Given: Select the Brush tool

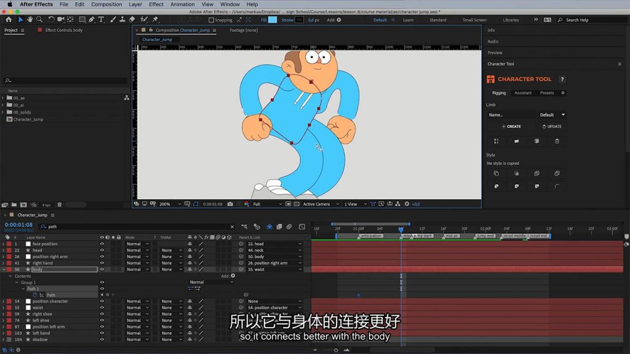Looking at the screenshot, I should pos(113,19).
